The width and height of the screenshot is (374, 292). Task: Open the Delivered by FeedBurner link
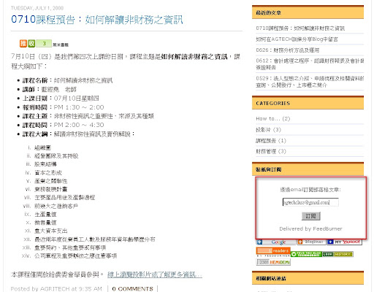[310, 228]
